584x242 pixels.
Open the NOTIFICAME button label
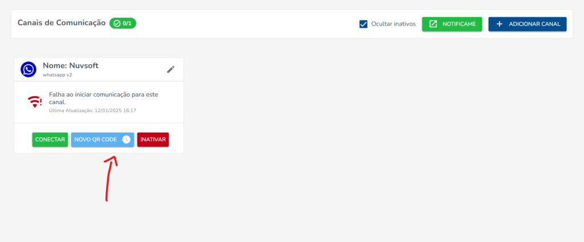(459, 24)
